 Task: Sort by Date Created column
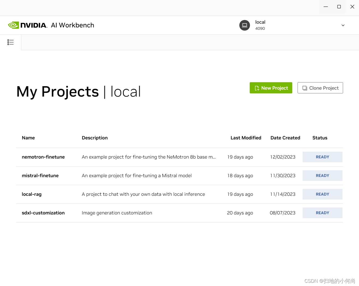(x=285, y=138)
